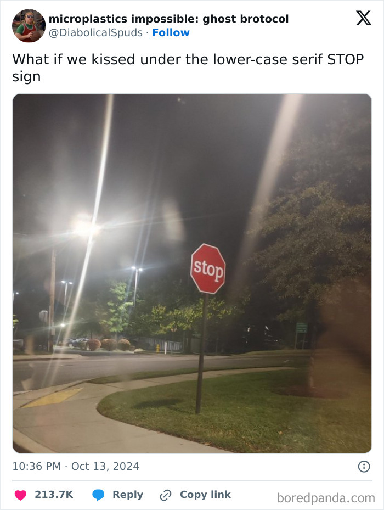Open the stop sign photo
The image size is (384, 510).
(x=192, y=273)
